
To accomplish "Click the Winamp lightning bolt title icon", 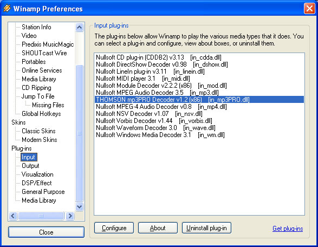I will click(7, 8).
